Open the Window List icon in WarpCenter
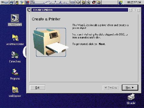This screenshot has height=108, width=144. 12,2
